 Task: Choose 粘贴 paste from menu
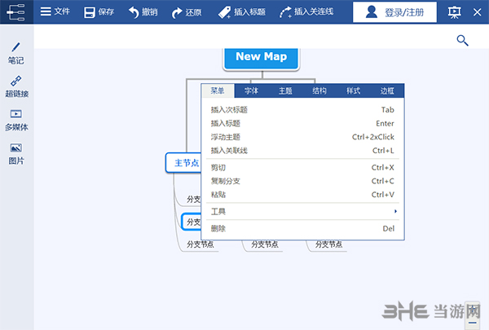303,195
